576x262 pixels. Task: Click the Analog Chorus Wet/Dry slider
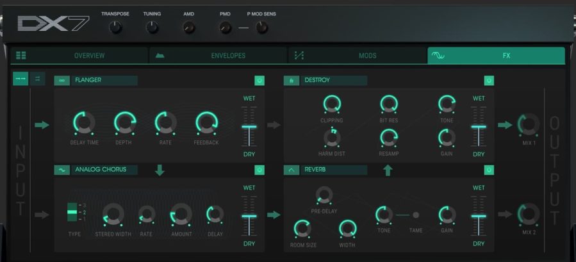249,216
